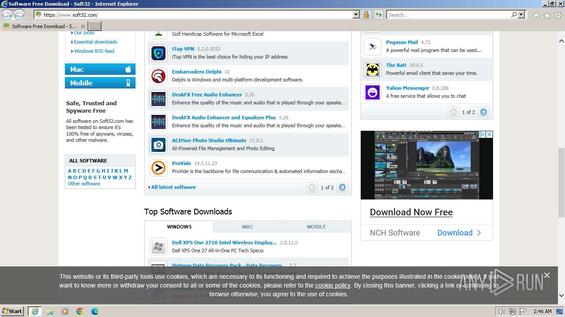
Task: Click the volume speaker tray icon
Action: 502,311
